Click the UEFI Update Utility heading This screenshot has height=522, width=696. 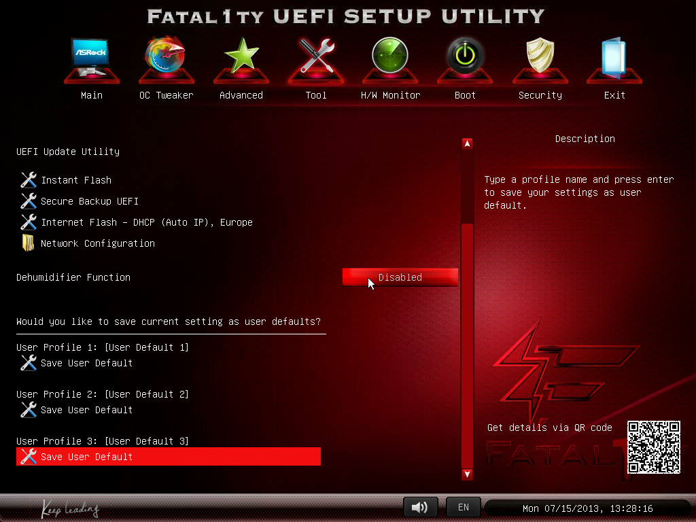(x=68, y=152)
